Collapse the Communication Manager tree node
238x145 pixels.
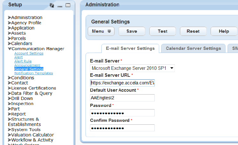(x=10, y=49)
